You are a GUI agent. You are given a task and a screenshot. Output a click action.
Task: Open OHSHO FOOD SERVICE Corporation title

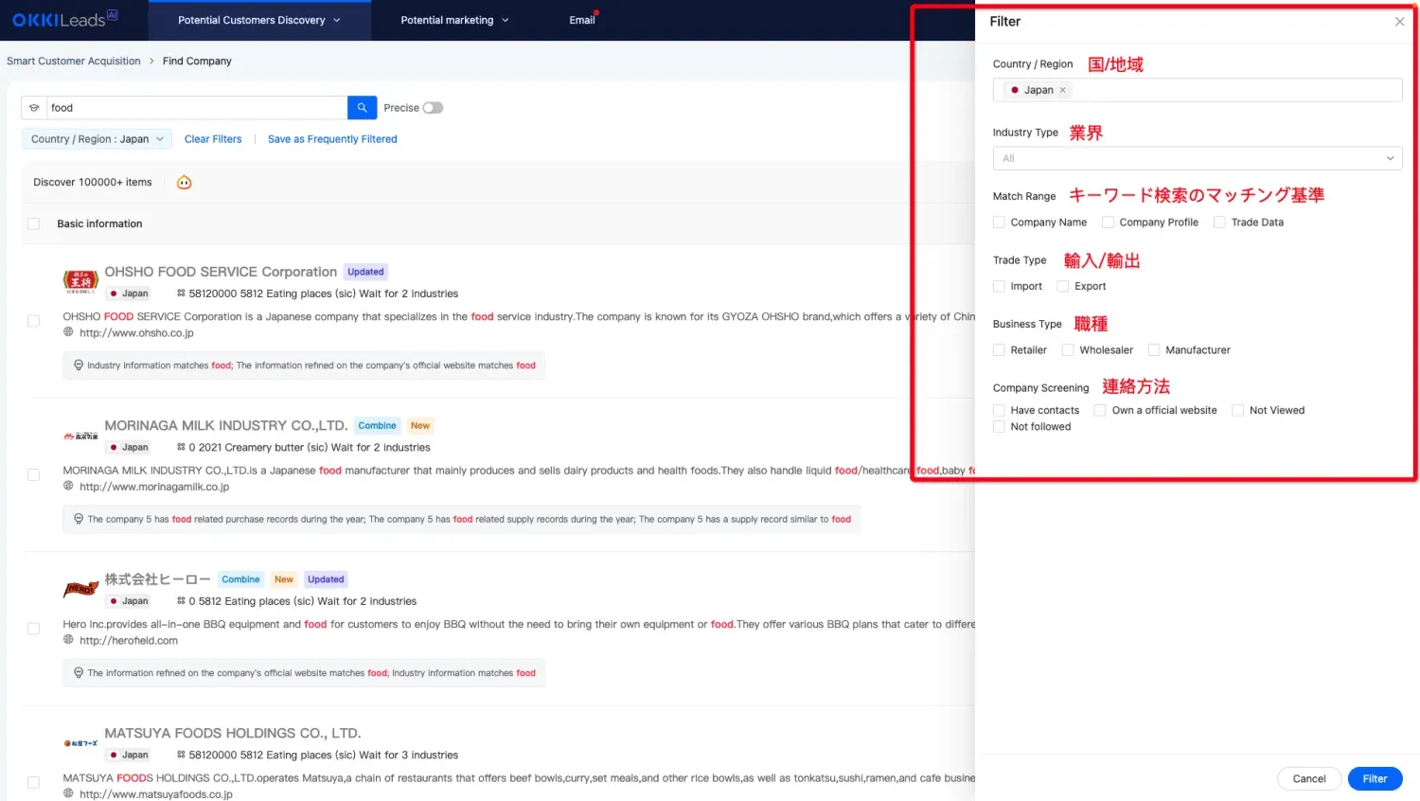(x=221, y=272)
